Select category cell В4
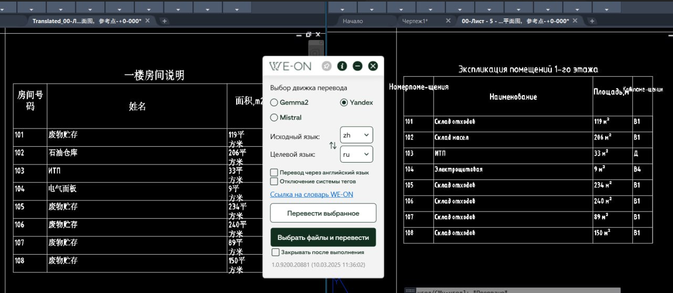The width and height of the screenshot is (673, 293). (x=637, y=169)
